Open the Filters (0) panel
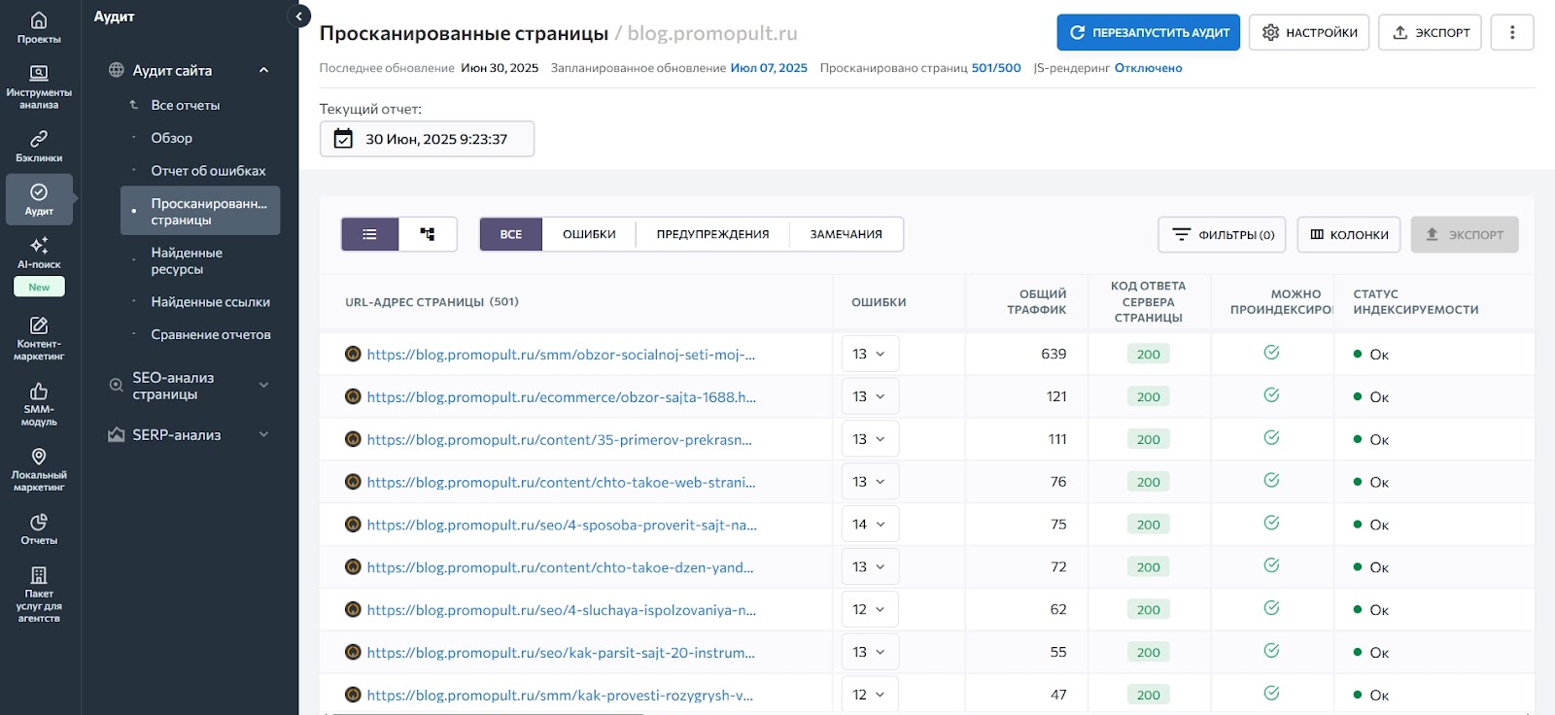Screen dimensions: 1555x715 pyautogui.click(x=1222, y=235)
